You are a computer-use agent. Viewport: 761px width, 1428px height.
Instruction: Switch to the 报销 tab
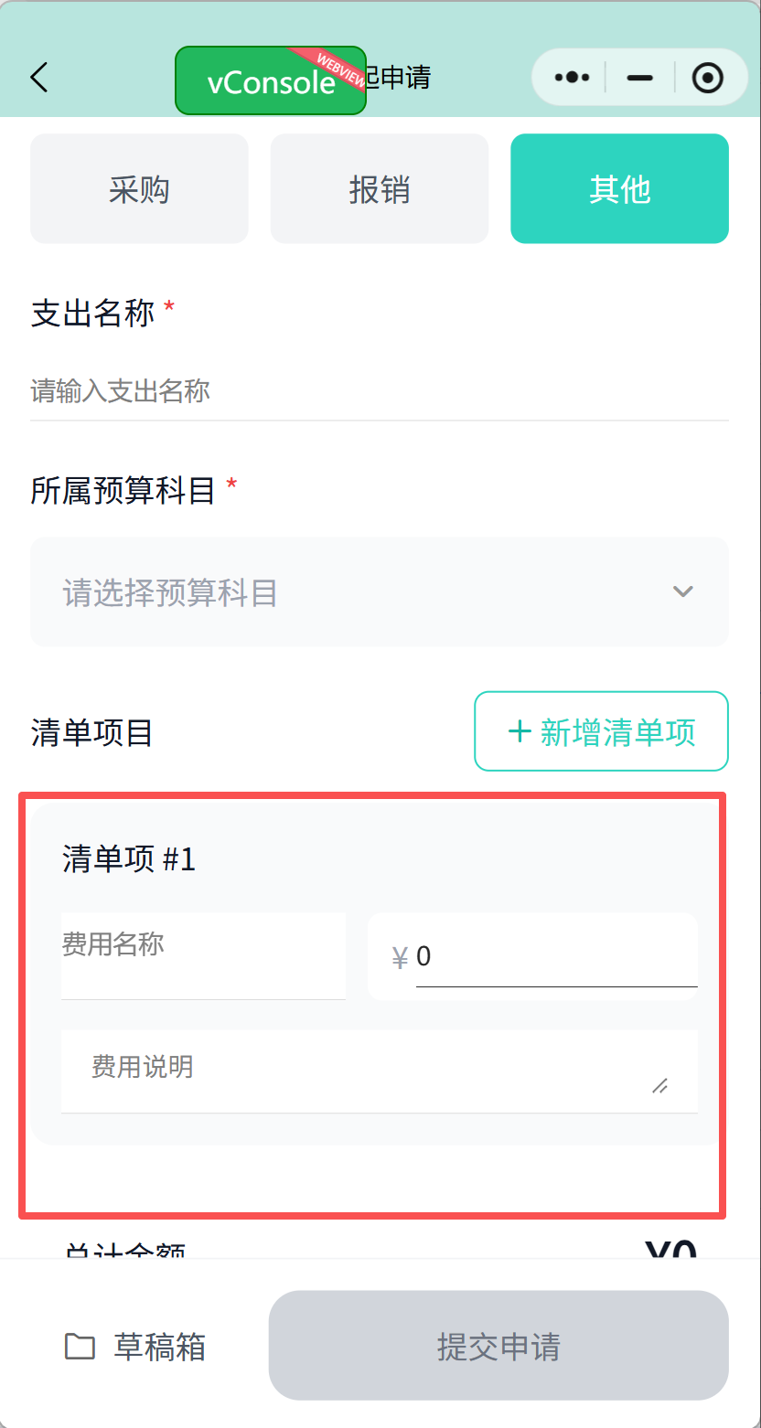click(x=379, y=188)
